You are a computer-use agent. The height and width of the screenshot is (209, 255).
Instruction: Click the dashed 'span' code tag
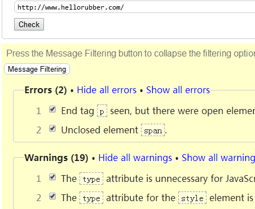pyautogui.click(x=153, y=130)
